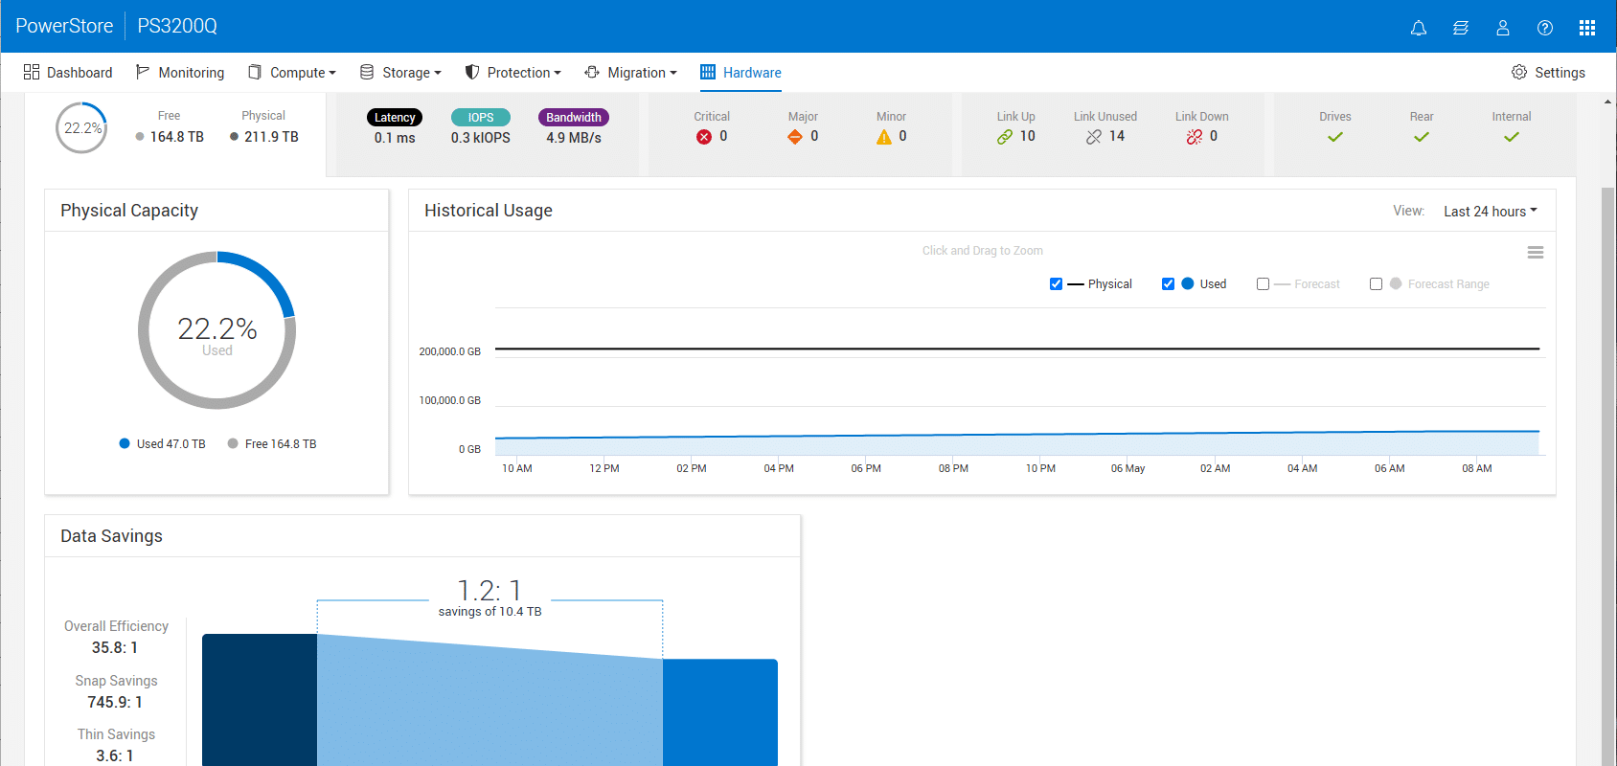Click the Storage cylinder icon
Screen dimensions: 1617x766
[367, 72]
